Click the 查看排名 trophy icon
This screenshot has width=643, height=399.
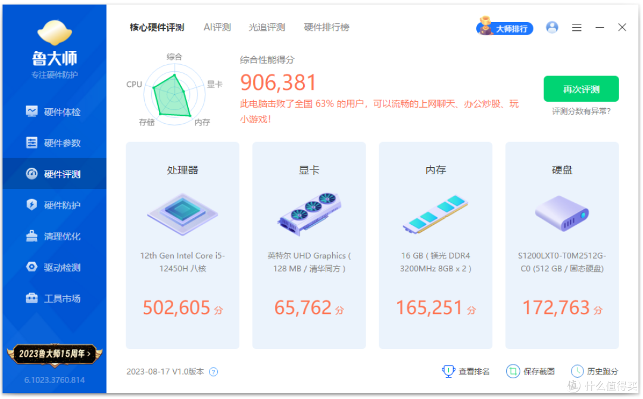[448, 371]
